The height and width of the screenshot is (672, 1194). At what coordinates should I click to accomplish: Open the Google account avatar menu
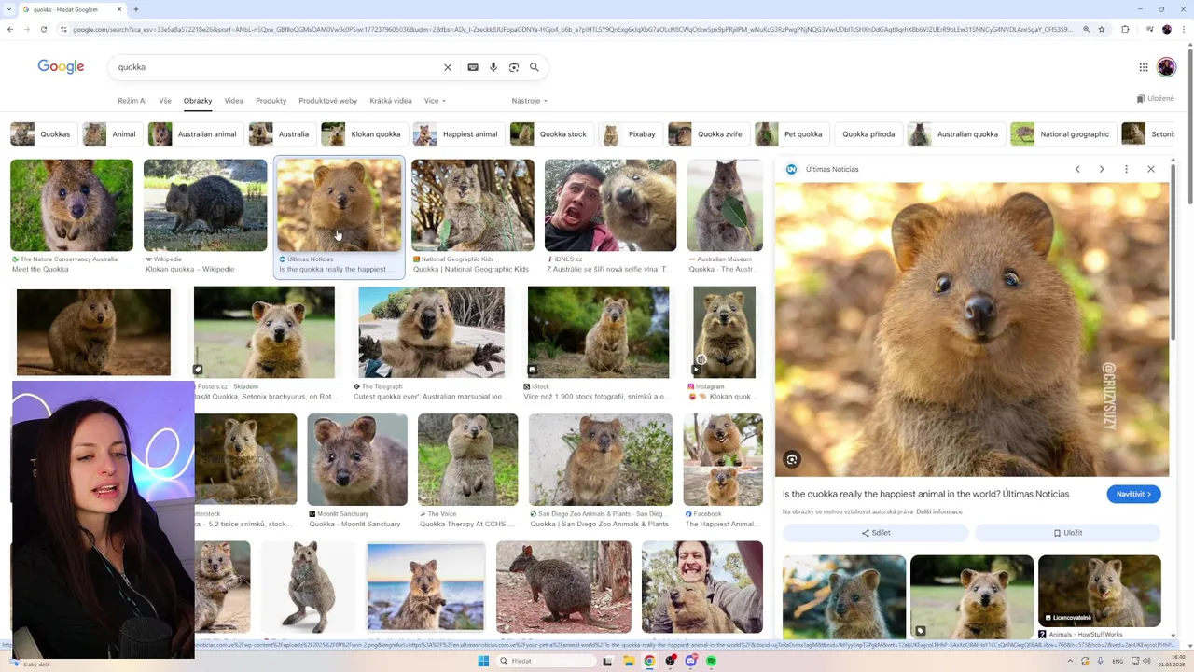point(1166,67)
